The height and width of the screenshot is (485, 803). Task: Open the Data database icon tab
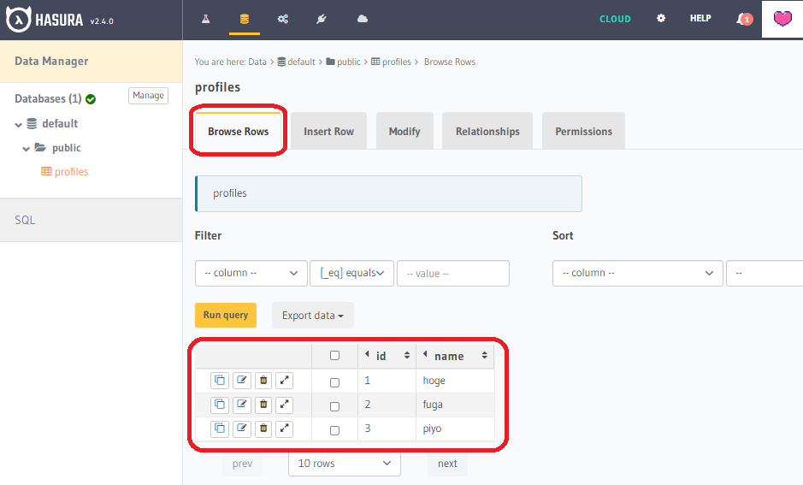click(x=245, y=19)
